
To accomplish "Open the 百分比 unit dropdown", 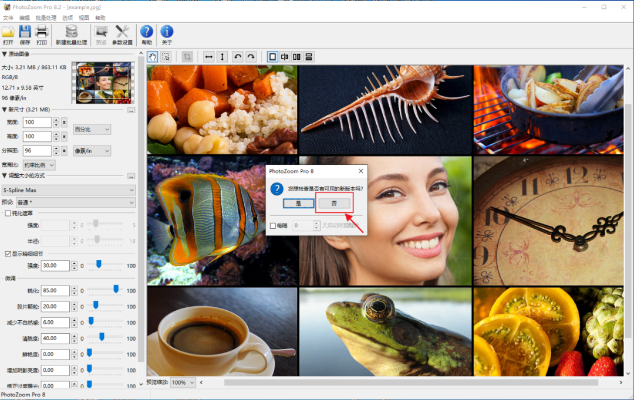I will tap(92, 129).
